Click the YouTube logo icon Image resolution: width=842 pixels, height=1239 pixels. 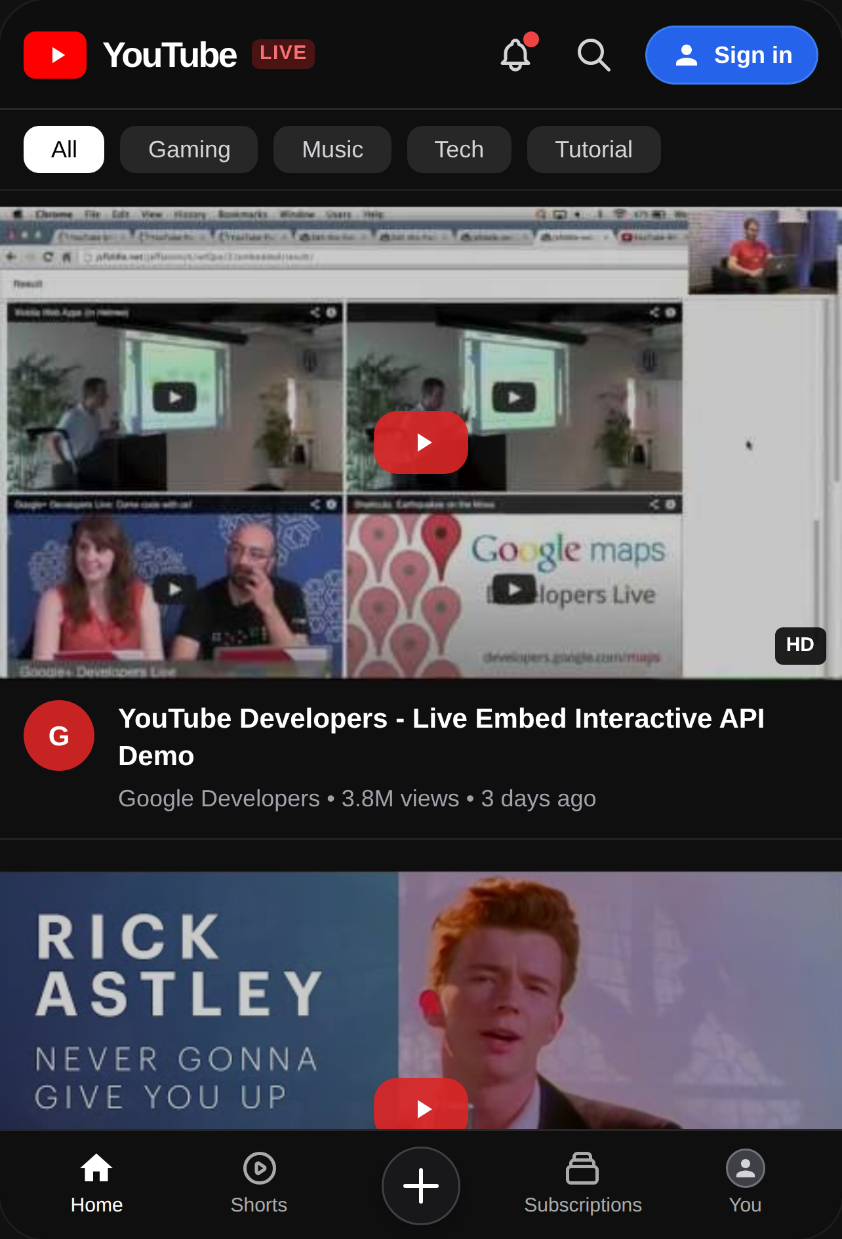(x=55, y=55)
